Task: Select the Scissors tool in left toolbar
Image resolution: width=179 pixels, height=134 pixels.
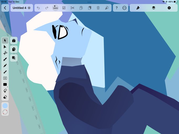Action: pyautogui.click(x=5, y=53)
